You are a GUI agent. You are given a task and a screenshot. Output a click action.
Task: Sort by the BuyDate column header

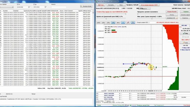click(5, 11)
